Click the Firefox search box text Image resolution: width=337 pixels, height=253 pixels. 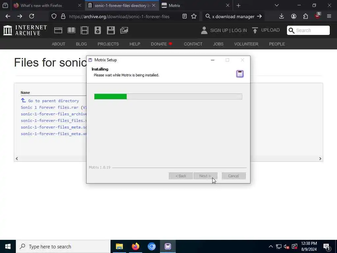(233, 16)
